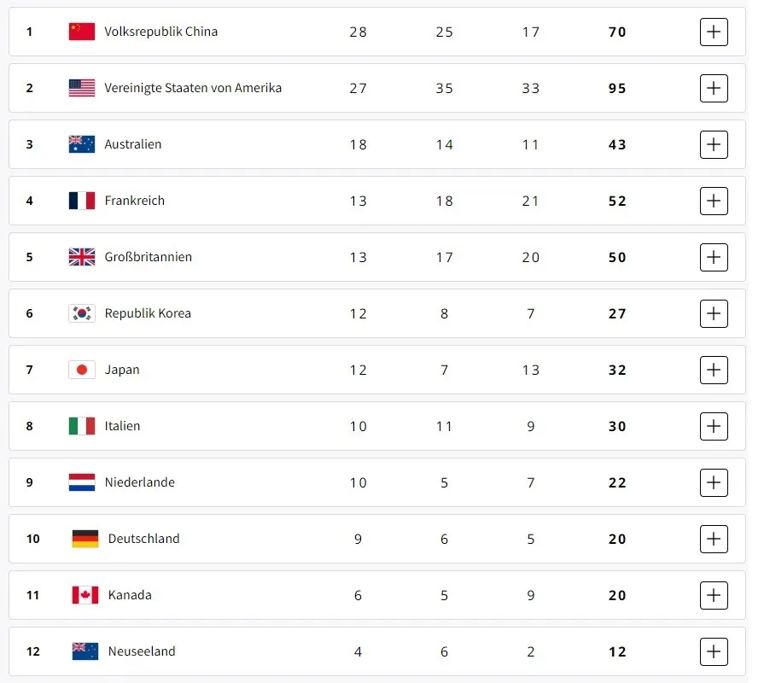The image size is (758, 683).
Task: Click the United States flag icon
Action: pos(82,88)
